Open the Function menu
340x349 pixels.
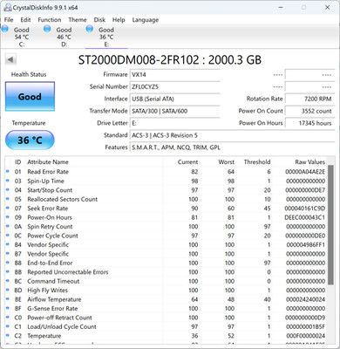click(x=50, y=20)
